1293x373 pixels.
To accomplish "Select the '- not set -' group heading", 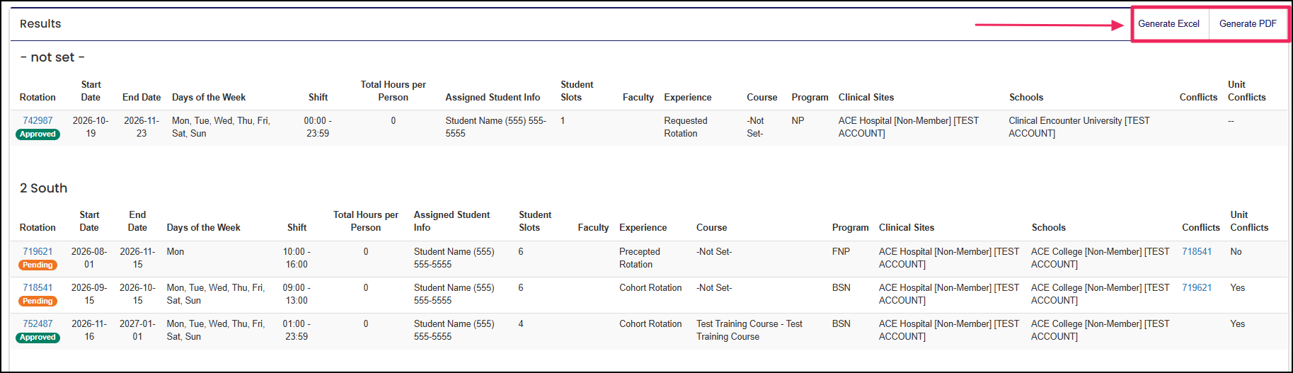I will [x=52, y=57].
